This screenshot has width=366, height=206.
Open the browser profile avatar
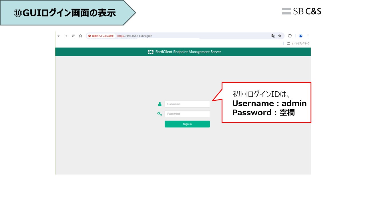301,36
